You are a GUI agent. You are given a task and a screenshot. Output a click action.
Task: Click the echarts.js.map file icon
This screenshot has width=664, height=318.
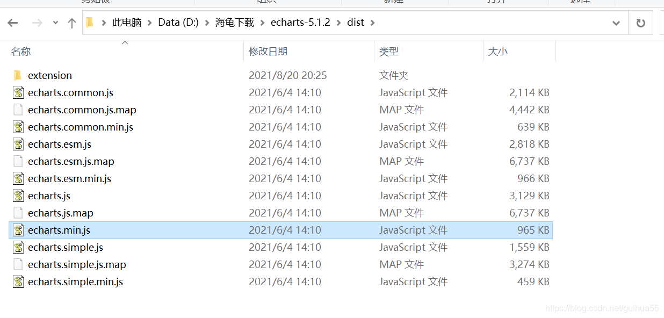click(18, 213)
